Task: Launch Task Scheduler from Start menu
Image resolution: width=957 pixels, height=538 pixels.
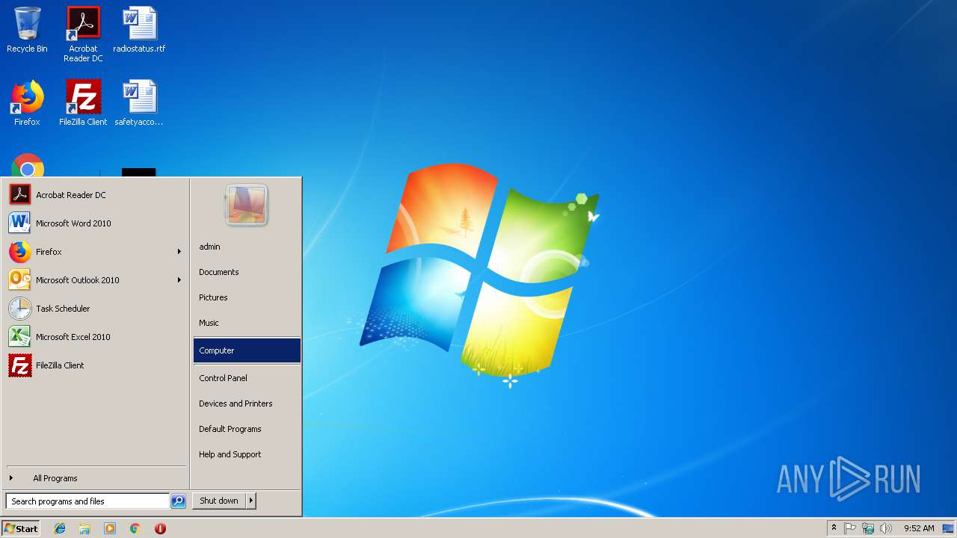Action: pyautogui.click(x=95, y=309)
